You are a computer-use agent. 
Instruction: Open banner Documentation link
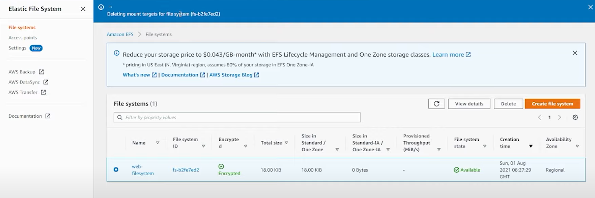[x=183, y=75]
